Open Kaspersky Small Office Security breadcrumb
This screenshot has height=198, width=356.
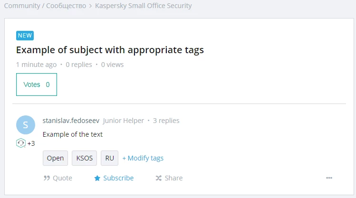(x=143, y=6)
